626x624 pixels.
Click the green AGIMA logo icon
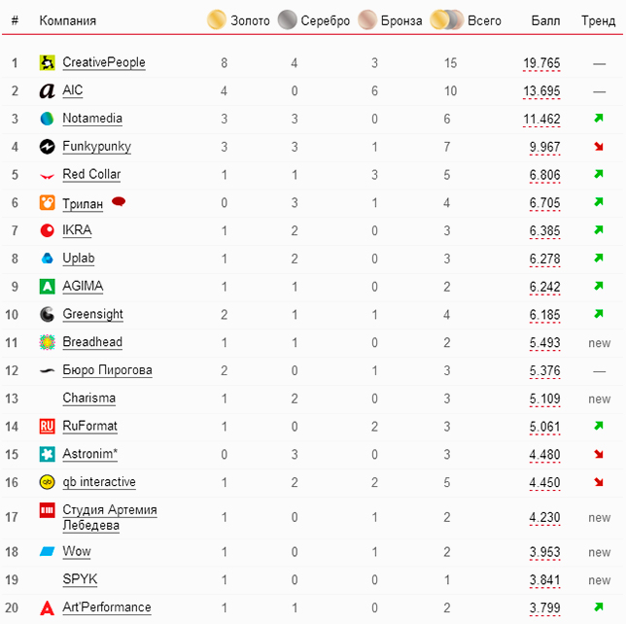pos(47,287)
